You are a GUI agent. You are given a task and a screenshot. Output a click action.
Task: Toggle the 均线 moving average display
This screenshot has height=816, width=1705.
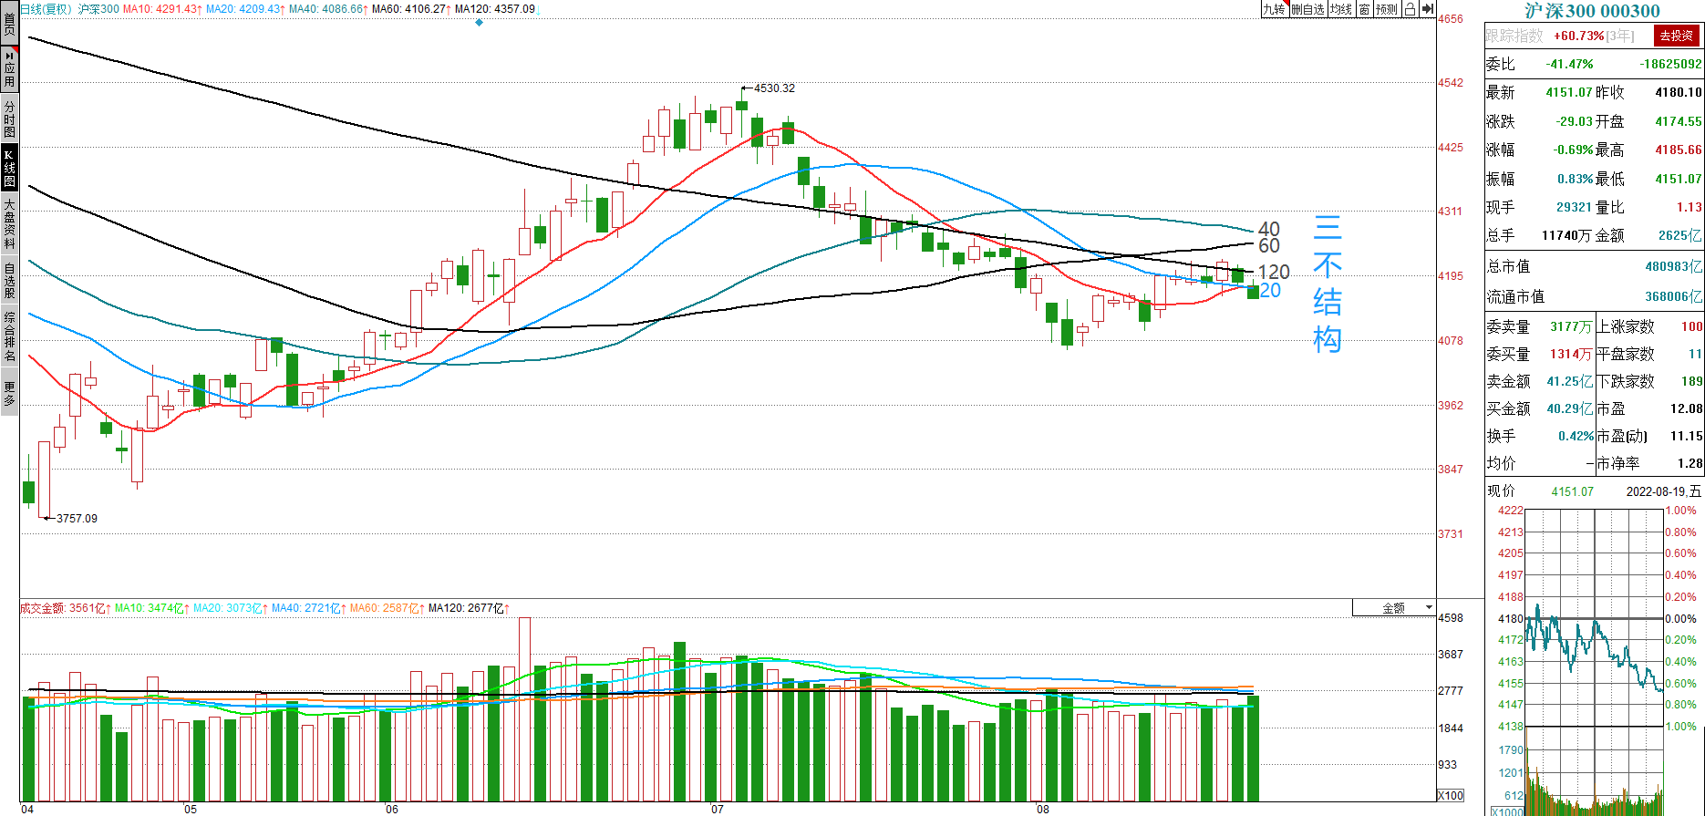tap(1340, 9)
